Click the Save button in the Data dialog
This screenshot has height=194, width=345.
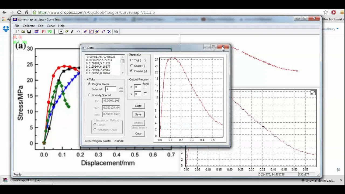tap(138, 114)
